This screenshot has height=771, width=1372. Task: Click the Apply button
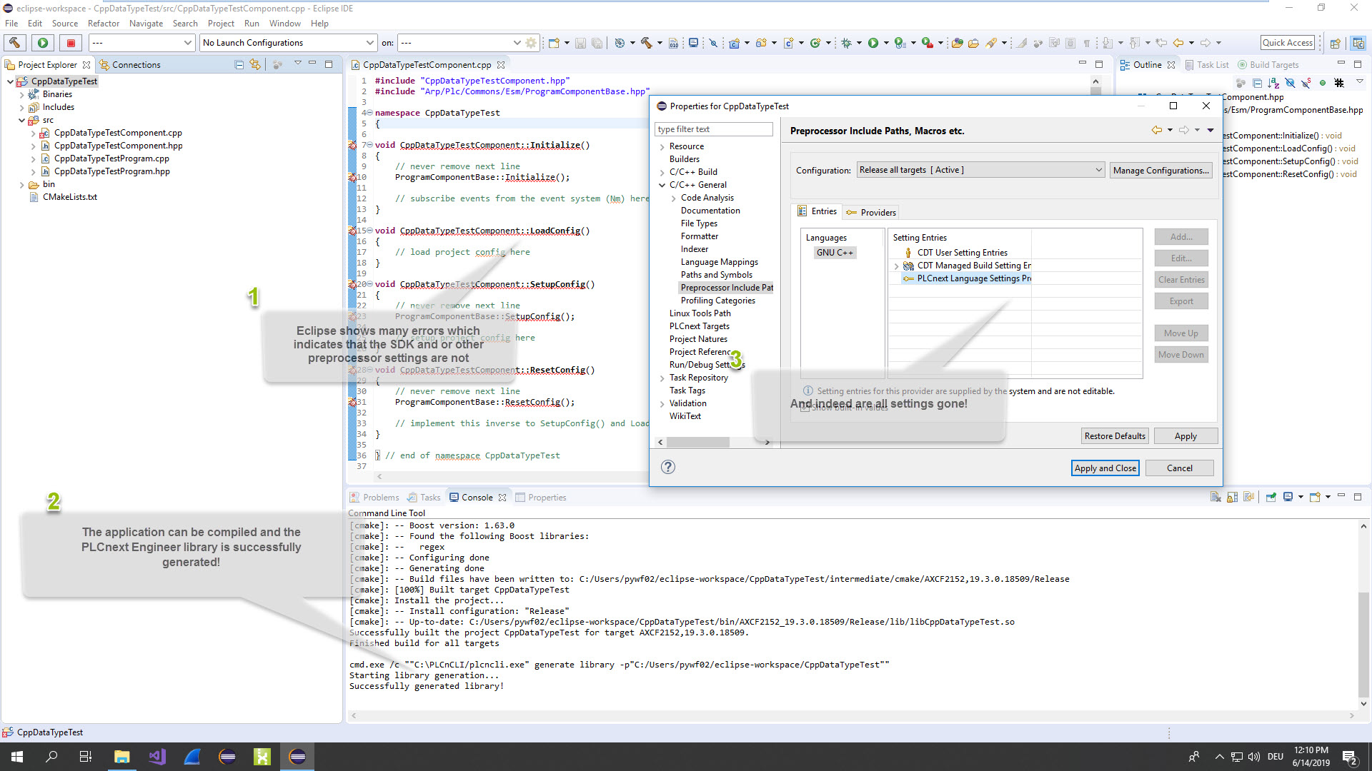pos(1185,435)
